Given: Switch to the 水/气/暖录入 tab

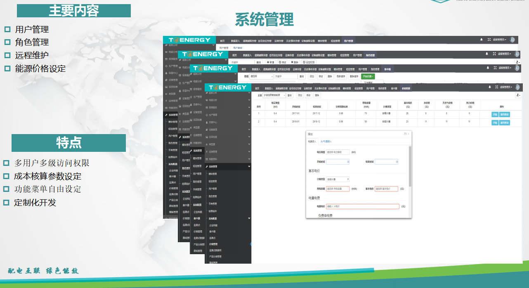Looking at the screenshot, I should (326, 142).
